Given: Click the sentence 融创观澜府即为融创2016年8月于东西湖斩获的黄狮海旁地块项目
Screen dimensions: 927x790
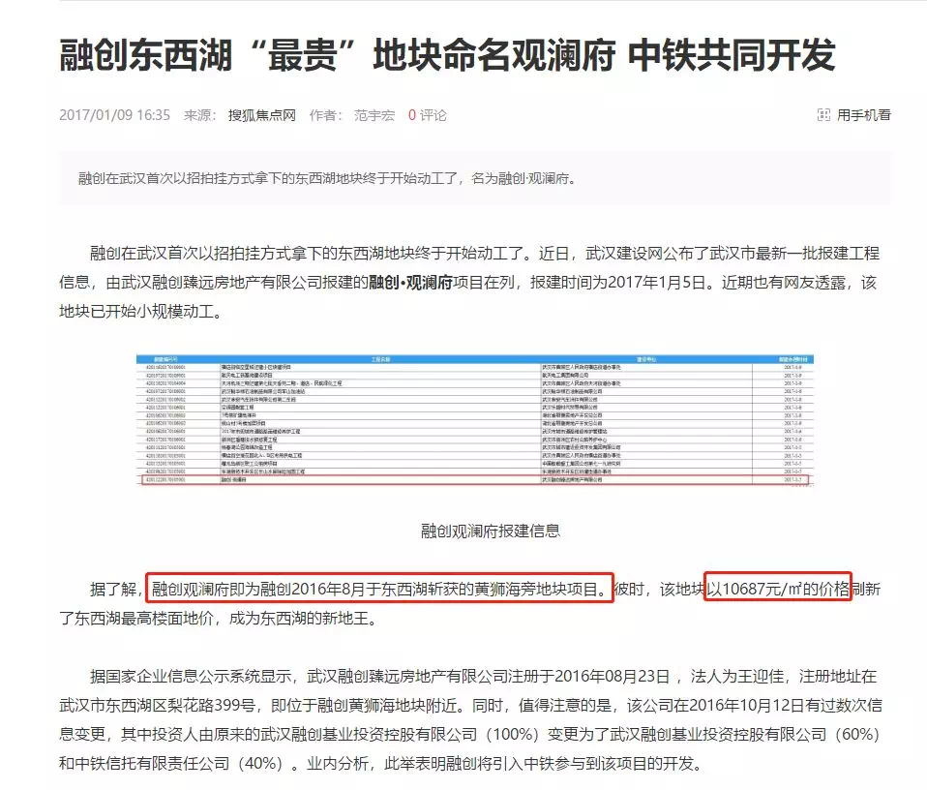Looking at the screenshot, I should pyautogui.click(x=379, y=589).
